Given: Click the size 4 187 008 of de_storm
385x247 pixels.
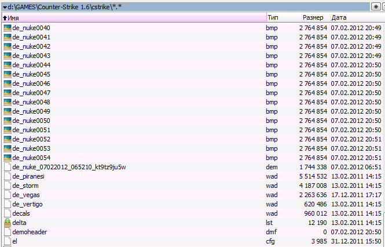Looking at the screenshot, I should [313, 186].
